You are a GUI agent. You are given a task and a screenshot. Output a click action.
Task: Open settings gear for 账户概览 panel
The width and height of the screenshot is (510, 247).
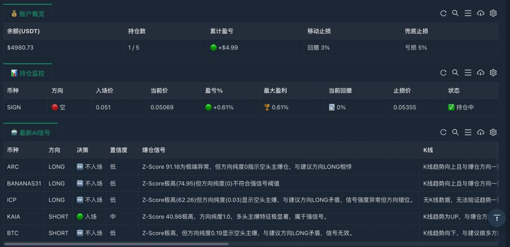(493, 13)
